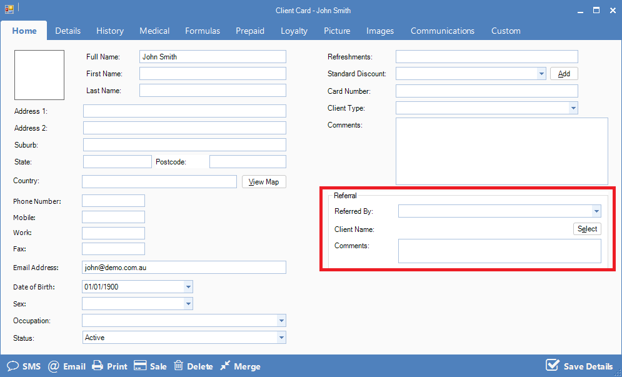Click the Email @ icon
The image size is (622, 377).
click(x=54, y=366)
